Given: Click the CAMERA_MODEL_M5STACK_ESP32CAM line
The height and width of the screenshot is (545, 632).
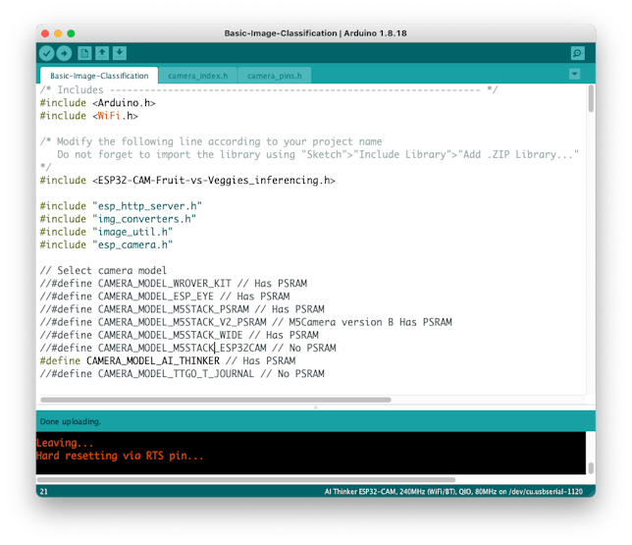Looking at the screenshot, I should coord(187,349).
